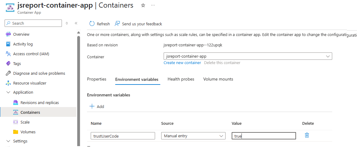Click the Value field containing true
Viewport: 357px width, 151px height.
pos(264,136)
